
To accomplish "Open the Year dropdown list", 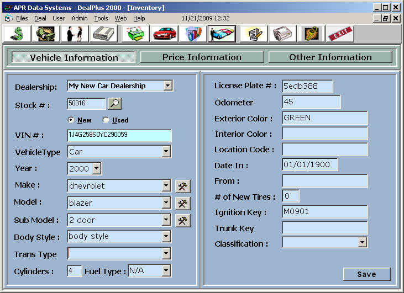I will (96, 168).
